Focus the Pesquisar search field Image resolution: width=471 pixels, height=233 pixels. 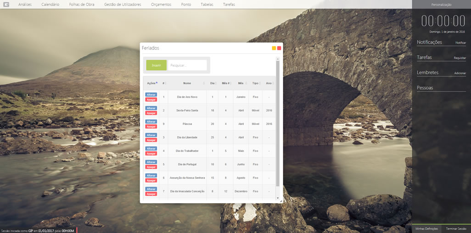pos(187,65)
